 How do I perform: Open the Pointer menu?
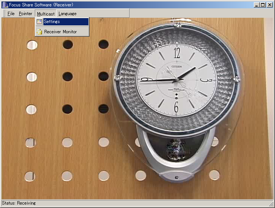point(26,14)
